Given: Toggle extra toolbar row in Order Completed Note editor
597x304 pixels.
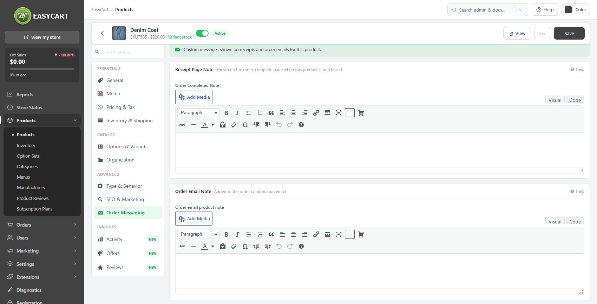Looking at the screenshot, I should click(x=350, y=113).
